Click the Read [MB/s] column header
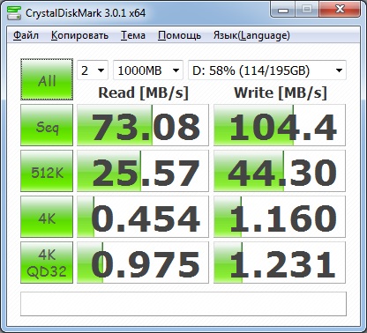This screenshot has width=367, height=333. coord(143,92)
